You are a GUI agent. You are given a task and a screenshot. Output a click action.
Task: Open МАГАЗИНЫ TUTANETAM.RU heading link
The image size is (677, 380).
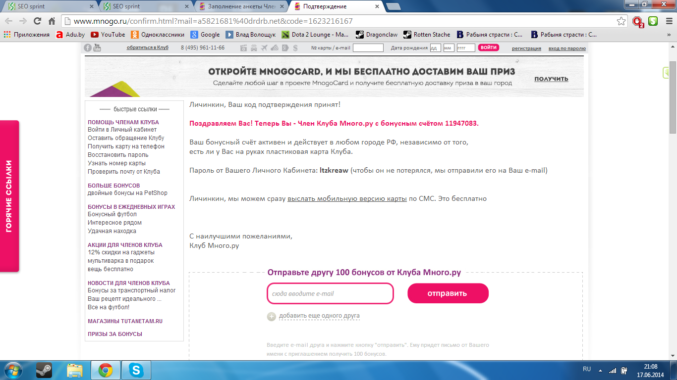125,321
